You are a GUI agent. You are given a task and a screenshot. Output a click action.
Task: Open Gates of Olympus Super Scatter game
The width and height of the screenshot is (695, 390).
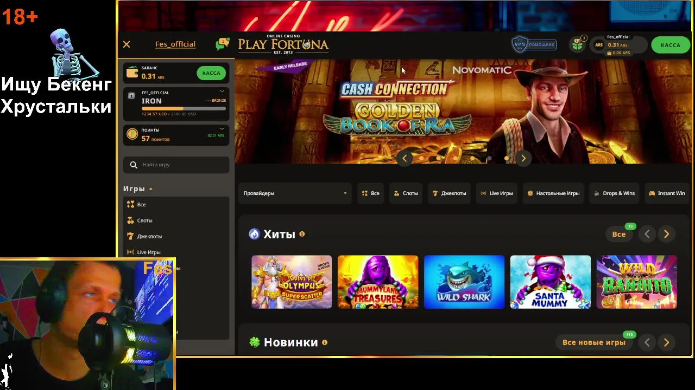[292, 282]
